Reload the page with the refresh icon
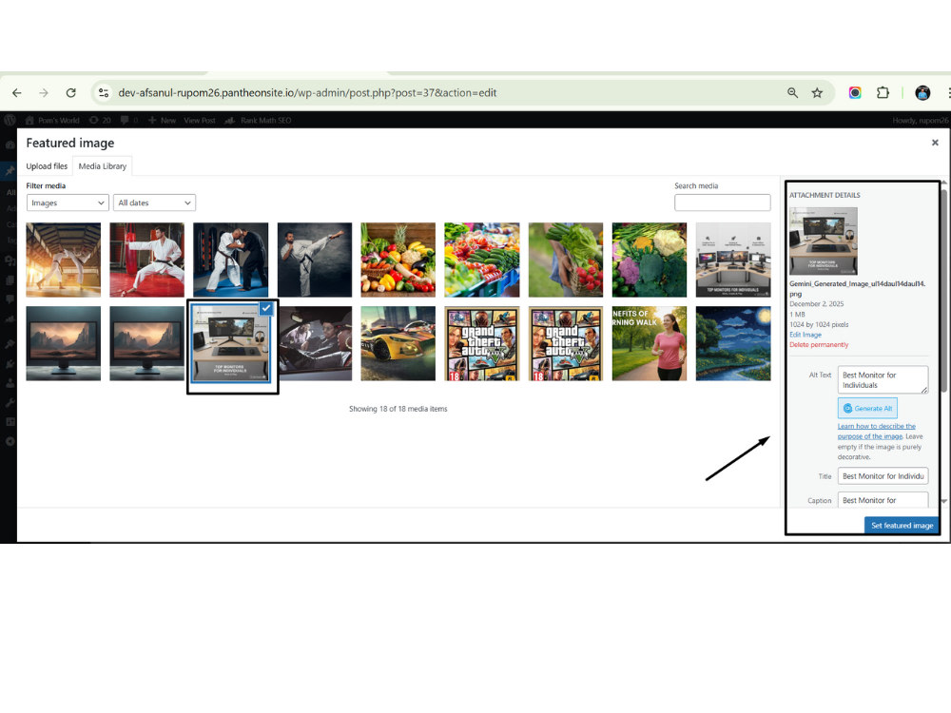 coord(71,93)
